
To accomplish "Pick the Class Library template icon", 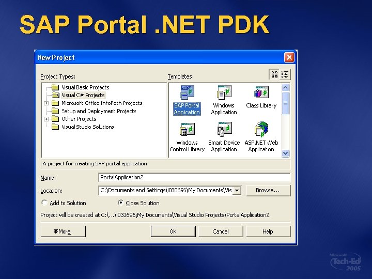I will tap(261, 92).
